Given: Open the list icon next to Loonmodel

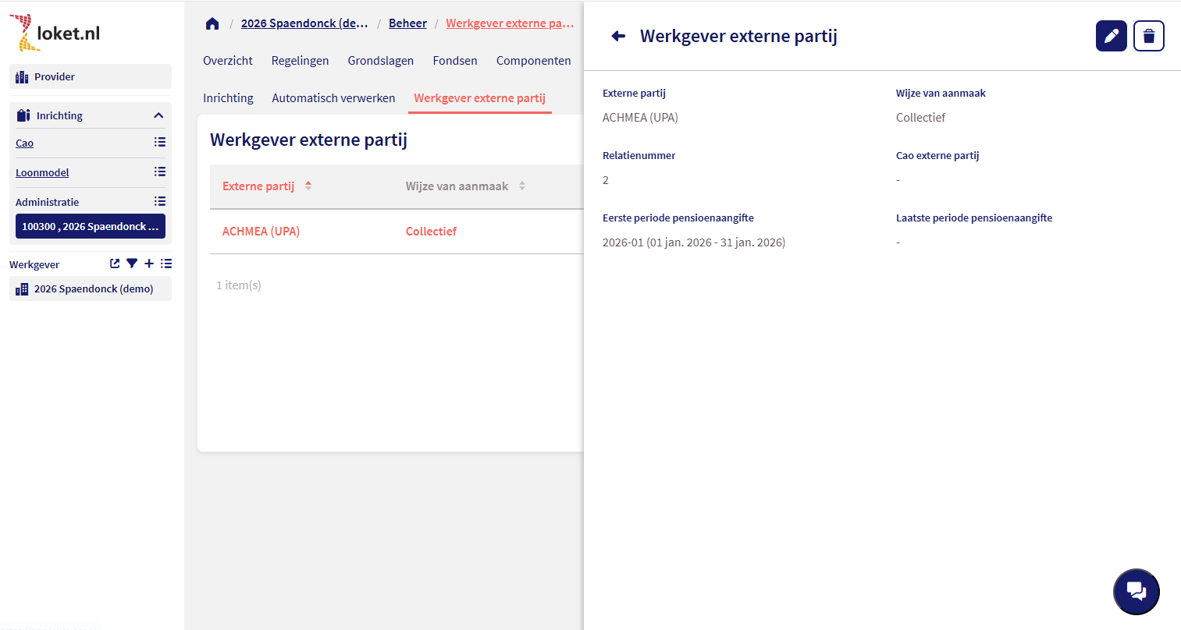Looking at the screenshot, I should tap(160, 172).
